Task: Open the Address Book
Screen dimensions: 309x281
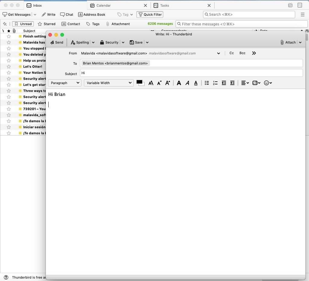Action: click(92, 15)
